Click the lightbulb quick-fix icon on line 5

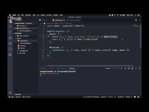coord(48,36)
